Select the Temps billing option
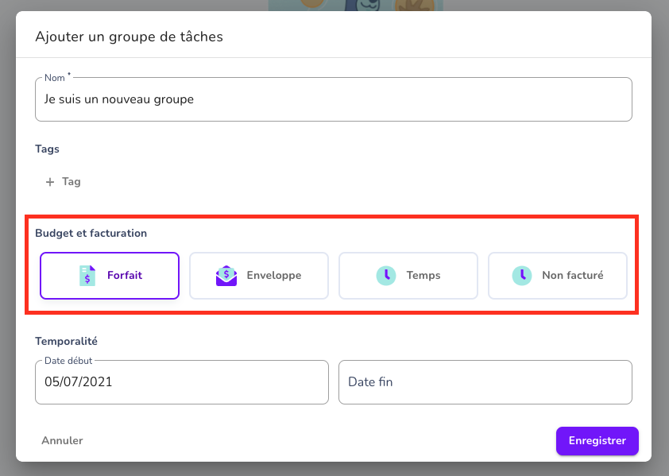Screen dimensions: 669x476 click(408, 276)
